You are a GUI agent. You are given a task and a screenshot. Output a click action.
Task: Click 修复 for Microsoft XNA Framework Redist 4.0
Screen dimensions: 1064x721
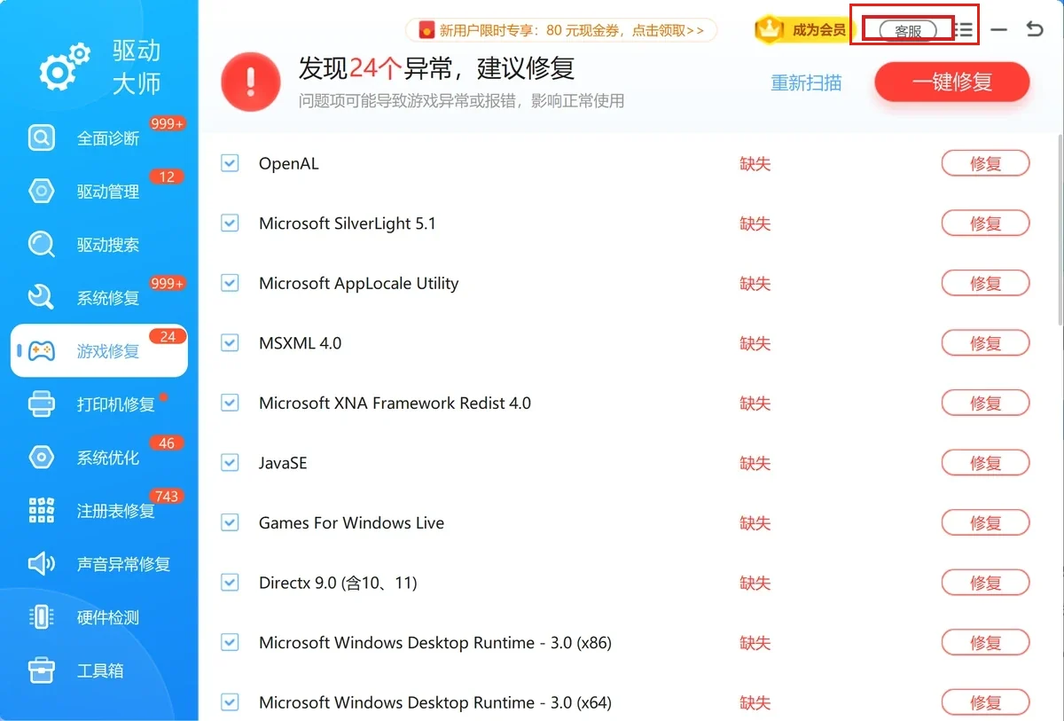click(x=985, y=404)
